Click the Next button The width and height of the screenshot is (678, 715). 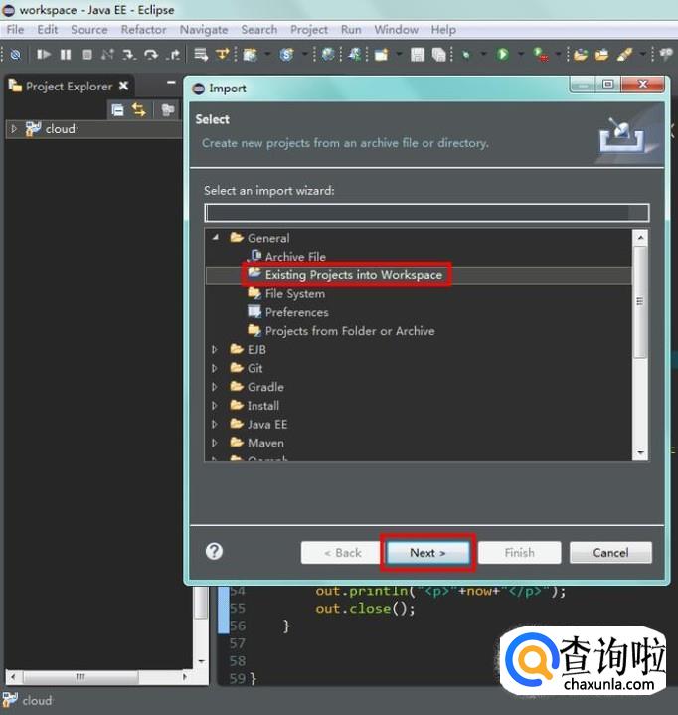(427, 553)
